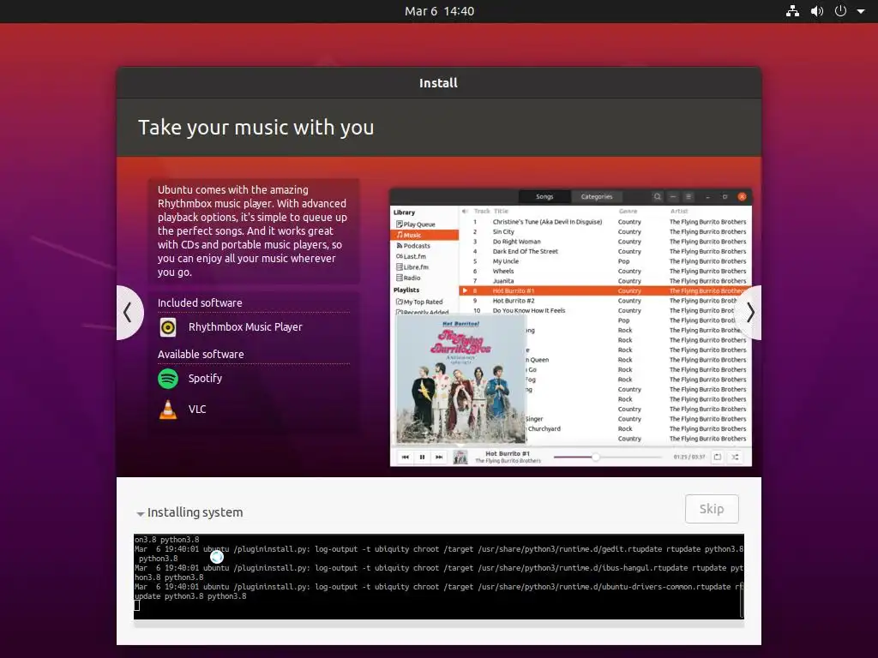
Task: Click the VLC cone icon
Action: tap(168, 410)
